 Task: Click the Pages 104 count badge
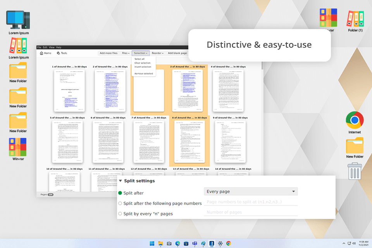tap(50, 195)
